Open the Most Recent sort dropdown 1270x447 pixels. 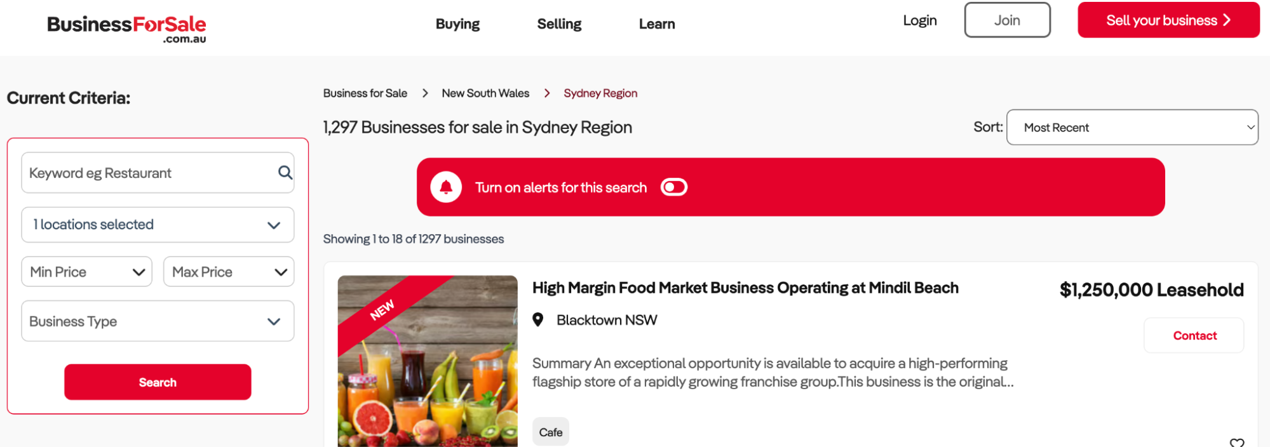pos(1132,128)
